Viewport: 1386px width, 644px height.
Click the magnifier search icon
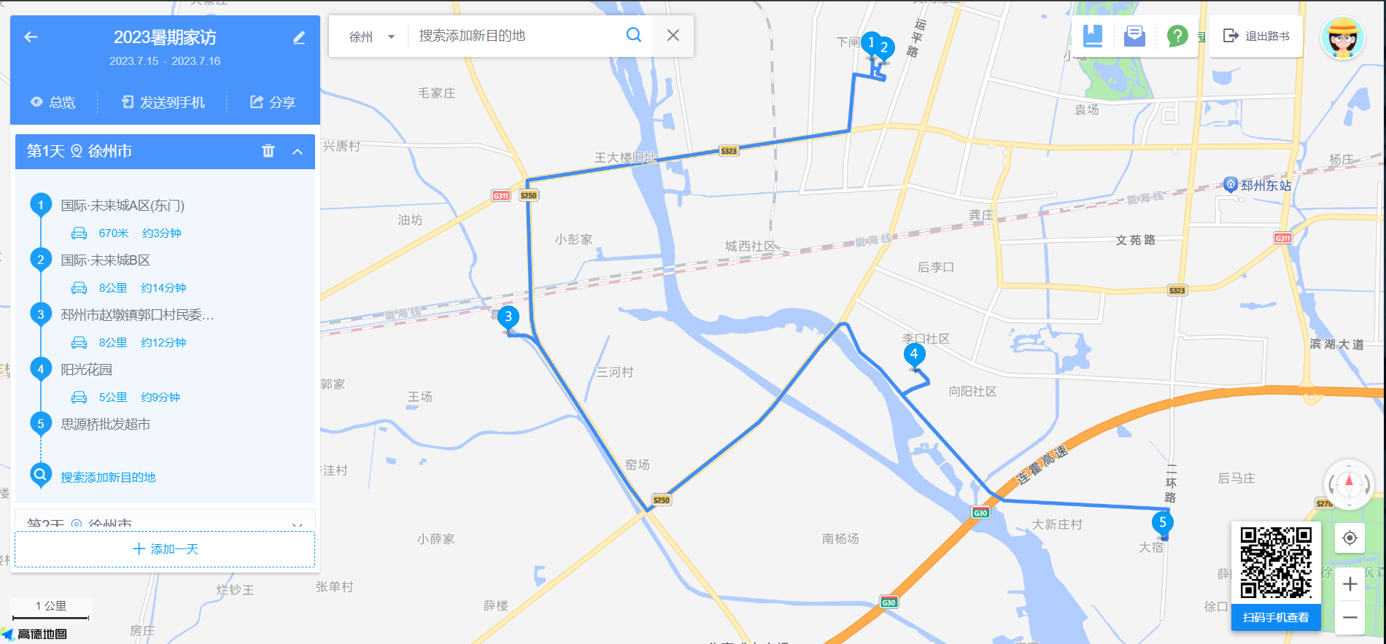point(634,35)
